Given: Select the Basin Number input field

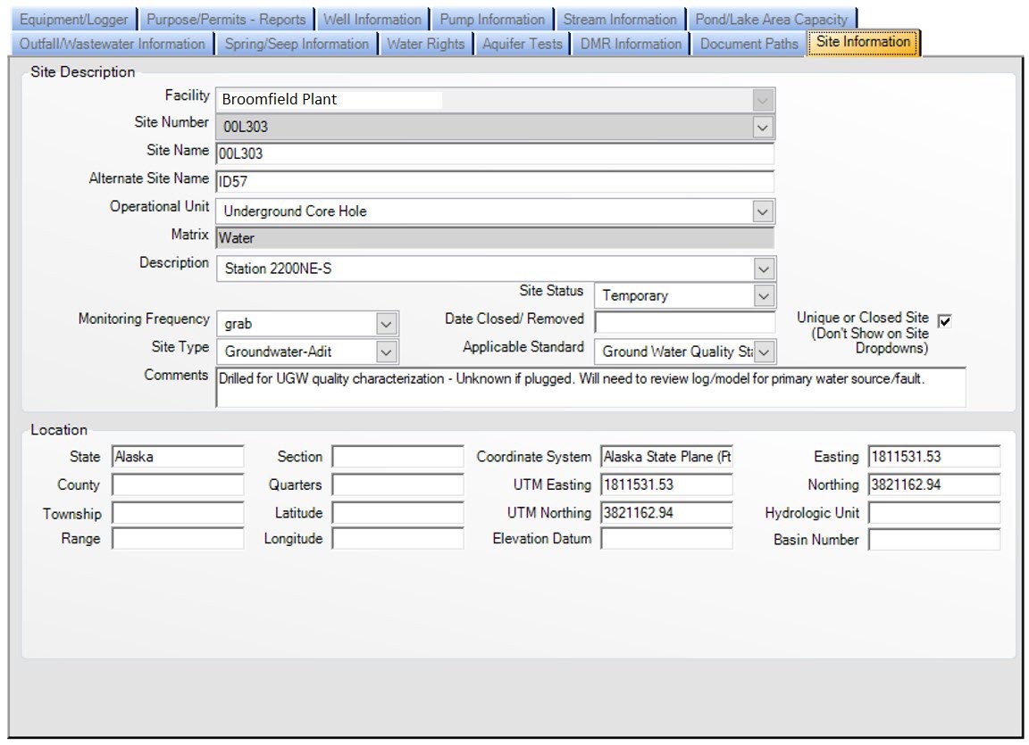Looking at the screenshot, I should coord(934,539).
